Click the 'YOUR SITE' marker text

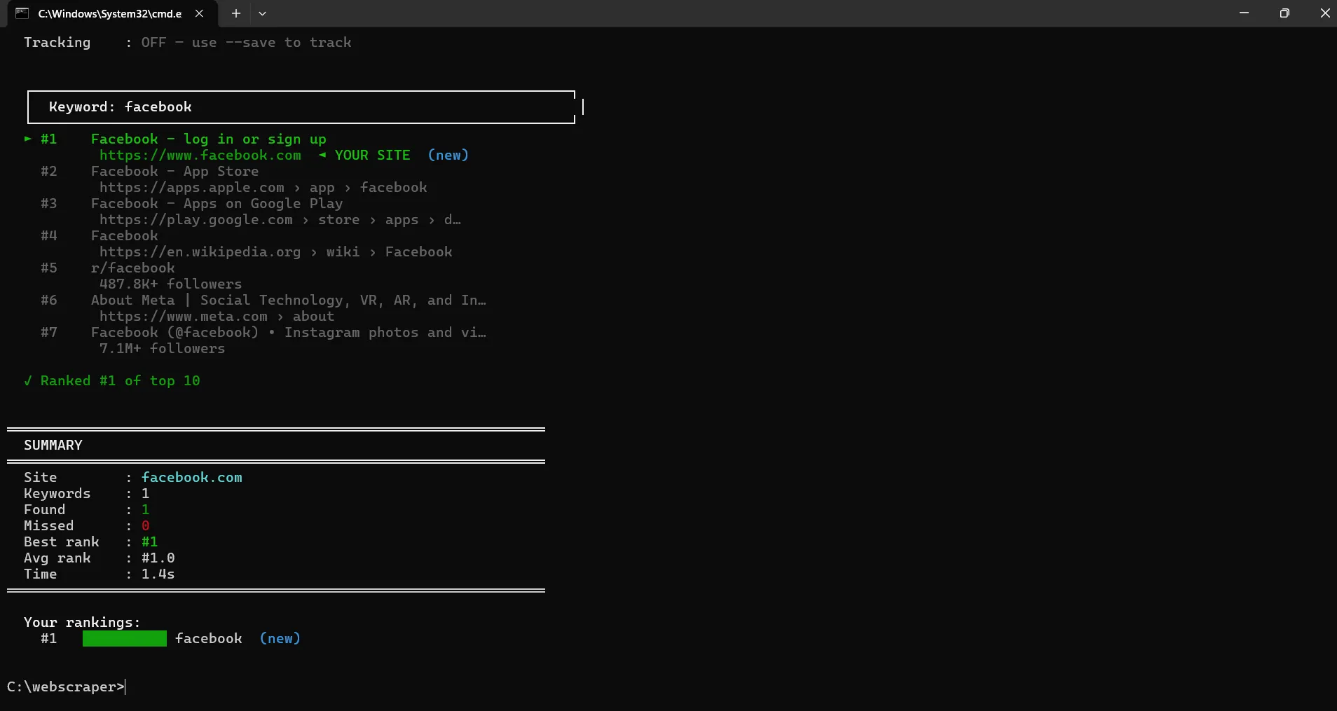coord(372,156)
